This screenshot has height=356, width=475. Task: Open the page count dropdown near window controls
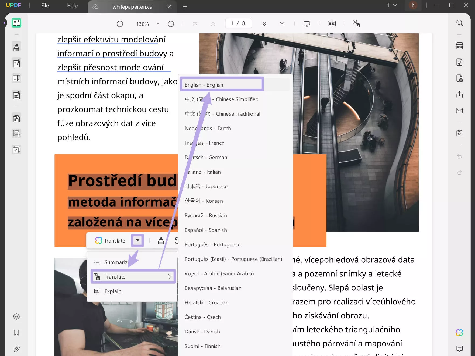393,5
